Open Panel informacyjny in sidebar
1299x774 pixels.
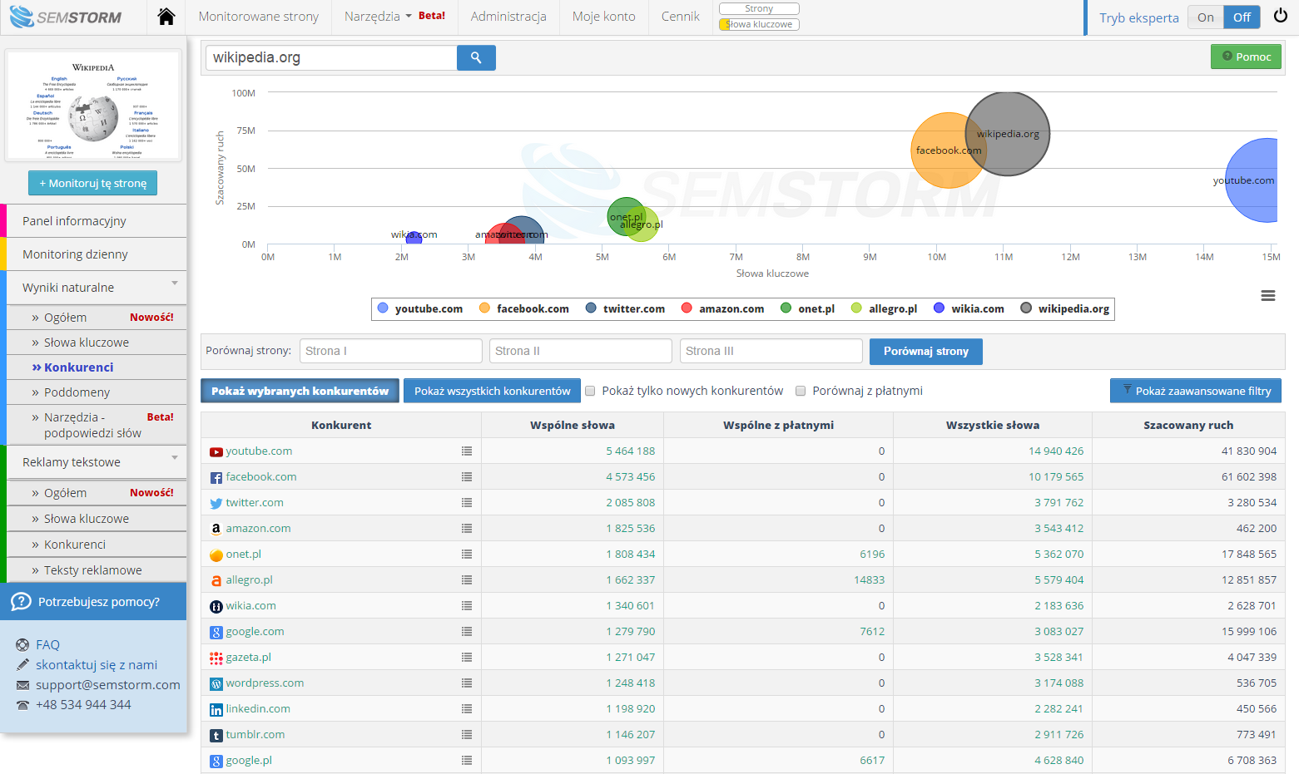[x=97, y=221]
